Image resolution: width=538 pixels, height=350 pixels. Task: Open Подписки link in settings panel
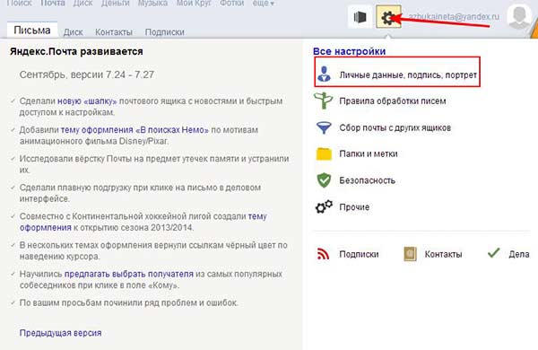coord(359,254)
